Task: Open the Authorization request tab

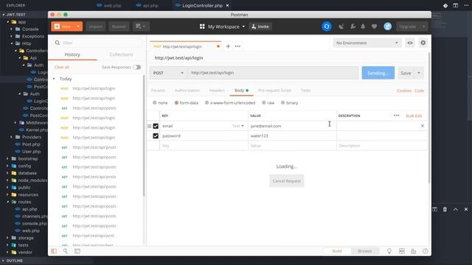Action: coord(187,91)
